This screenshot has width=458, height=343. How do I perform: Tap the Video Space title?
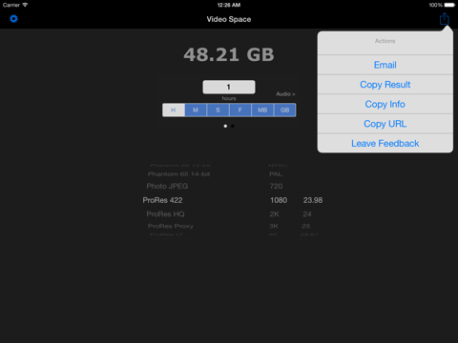pyautogui.click(x=229, y=19)
